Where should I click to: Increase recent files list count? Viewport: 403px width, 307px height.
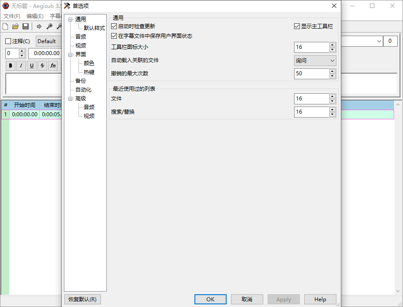pos(332,96)
